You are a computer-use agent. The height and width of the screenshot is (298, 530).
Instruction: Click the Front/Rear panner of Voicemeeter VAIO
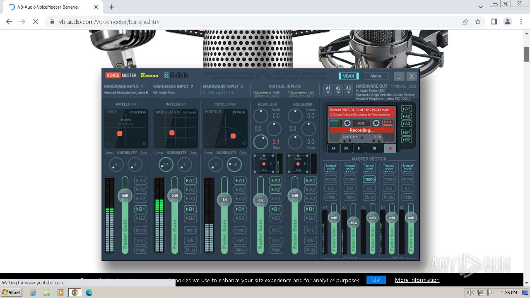[264, 164]
